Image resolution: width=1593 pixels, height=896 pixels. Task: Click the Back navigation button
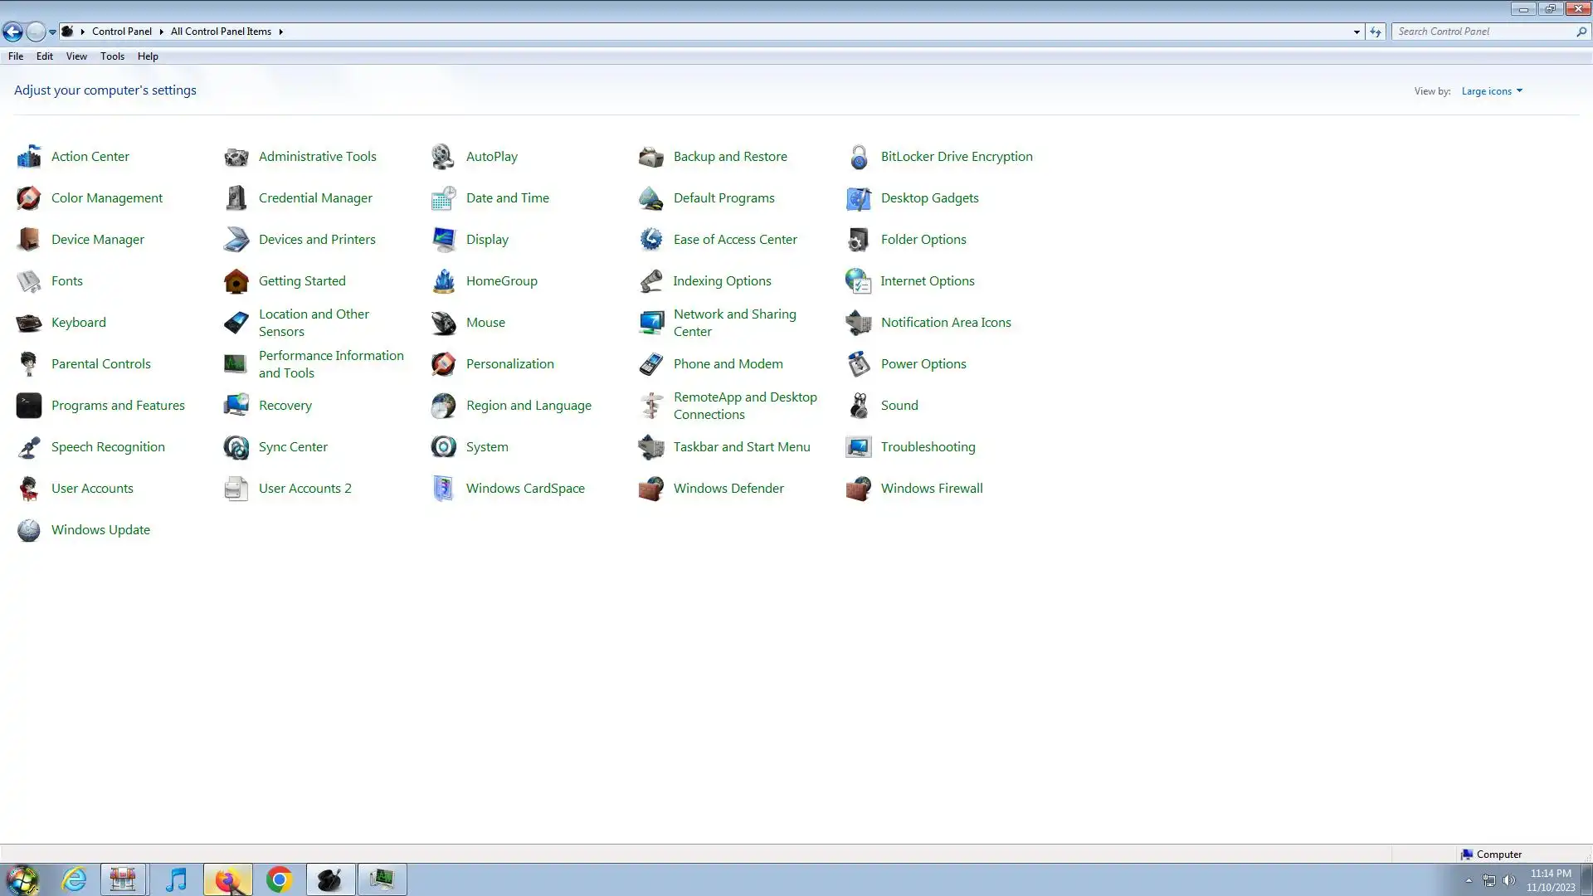(x=12, y=32)
